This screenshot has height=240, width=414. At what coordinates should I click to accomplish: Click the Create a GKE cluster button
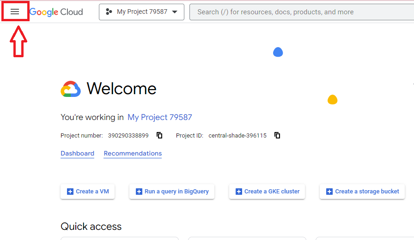pos(267,192)
